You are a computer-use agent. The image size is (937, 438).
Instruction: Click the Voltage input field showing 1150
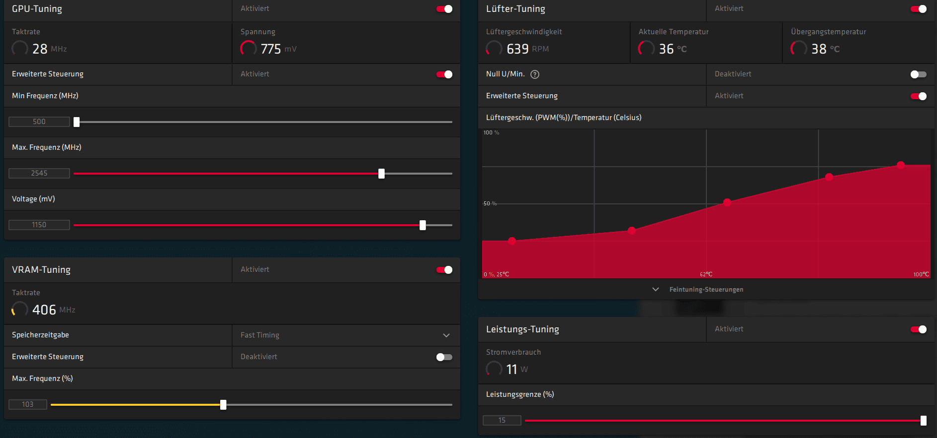[x=39, y=225]
